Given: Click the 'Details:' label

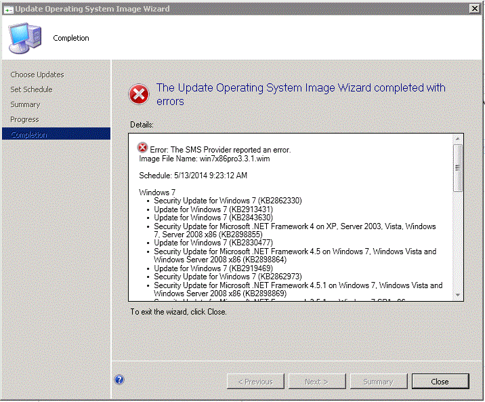Looking at the screenshot, I should [142, 125].
